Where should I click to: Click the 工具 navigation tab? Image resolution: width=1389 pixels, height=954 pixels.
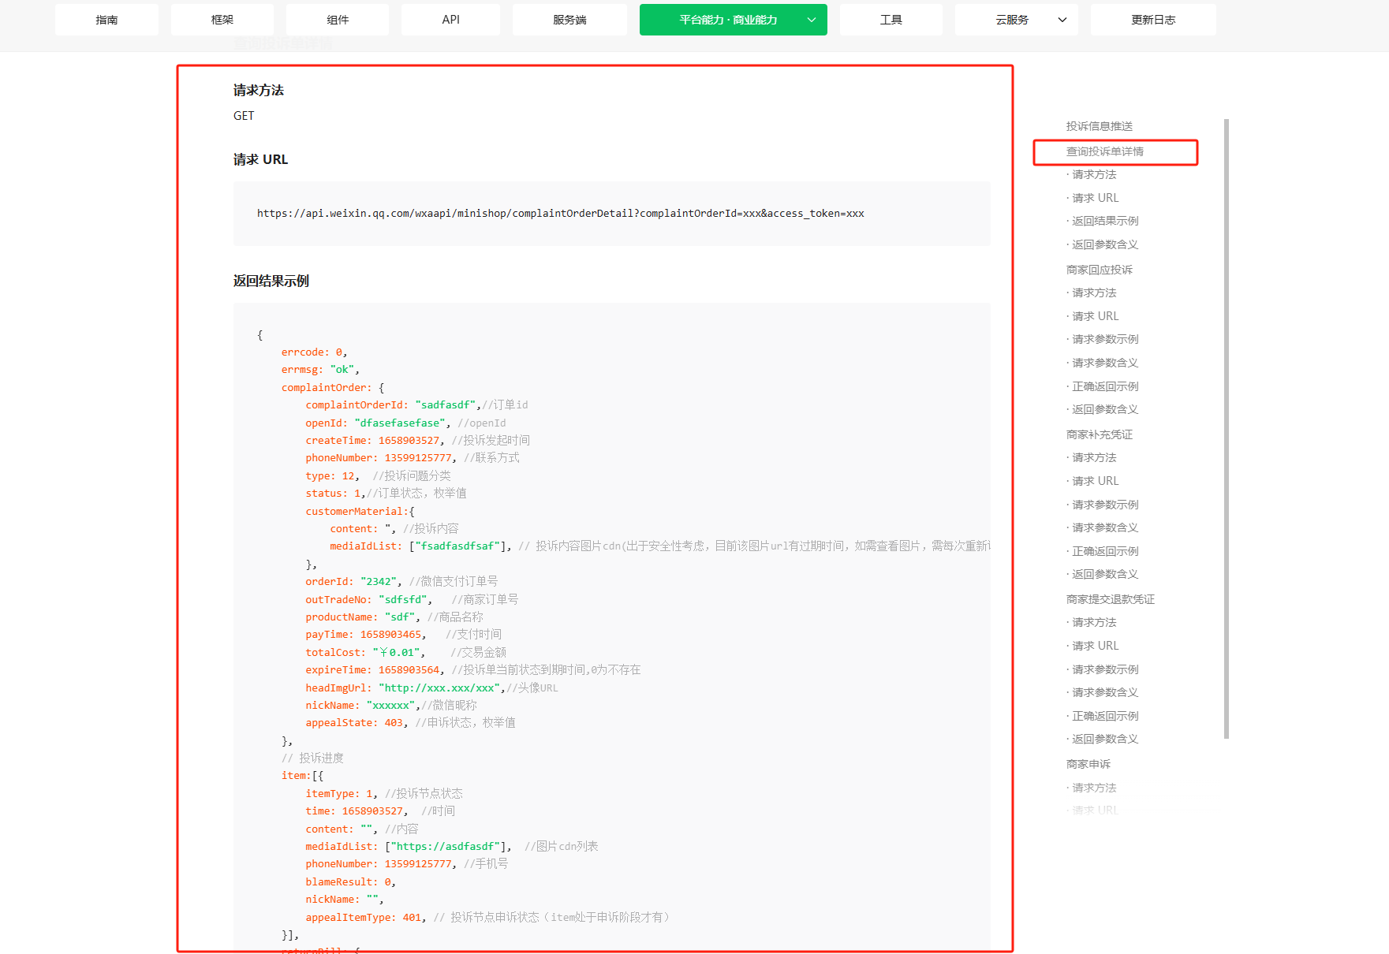[891, 20]
